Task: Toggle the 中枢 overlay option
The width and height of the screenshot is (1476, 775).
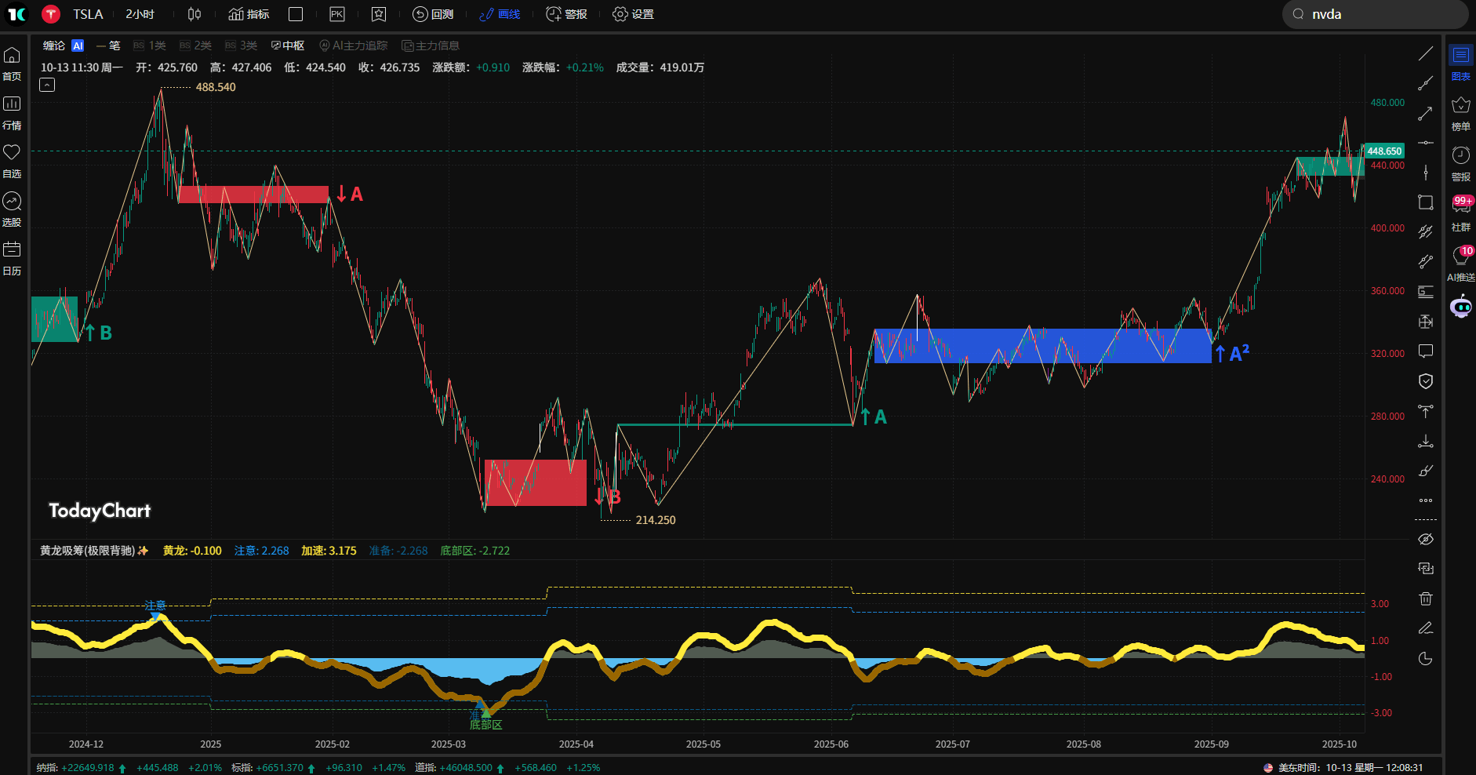Action: [x=288, y=45]
